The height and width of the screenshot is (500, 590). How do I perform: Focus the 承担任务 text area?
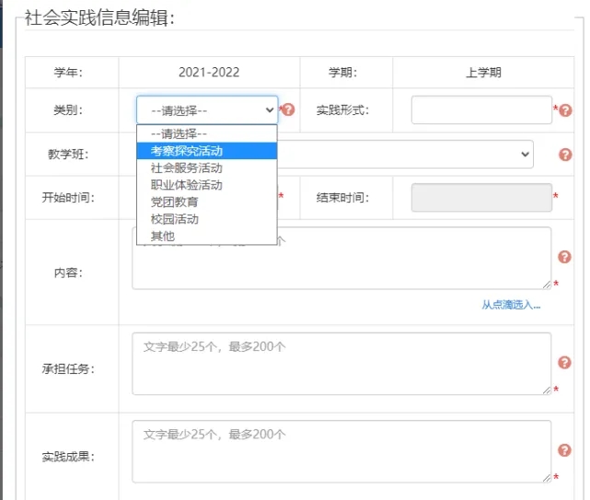pyautogui.click(x=341, y=364)
